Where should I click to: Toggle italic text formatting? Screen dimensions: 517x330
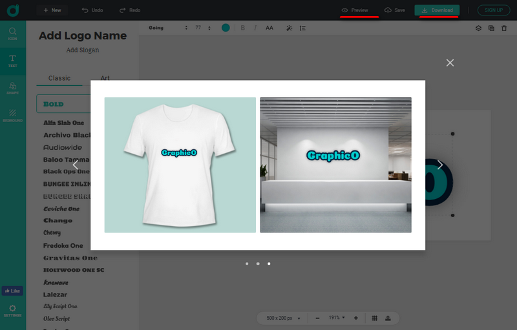click(255, 28)
